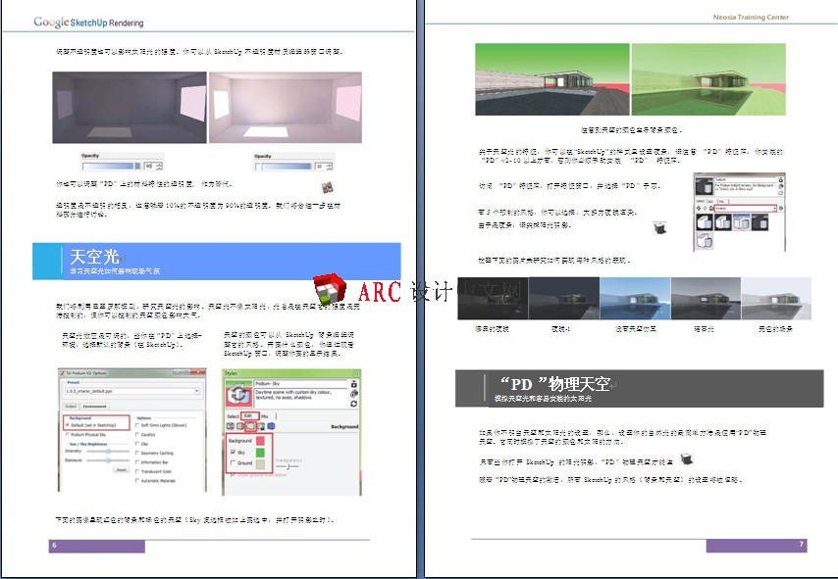838x579 pixels.
Task: Click the Transparency slider in Styles panel
Action: (x=287, y=466)
